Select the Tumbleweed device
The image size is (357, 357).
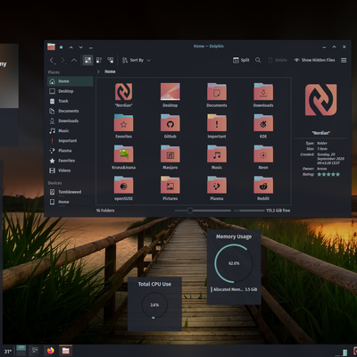tap(71, 192)
